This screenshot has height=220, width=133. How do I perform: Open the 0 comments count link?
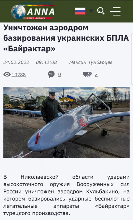[x=59, y=74]
